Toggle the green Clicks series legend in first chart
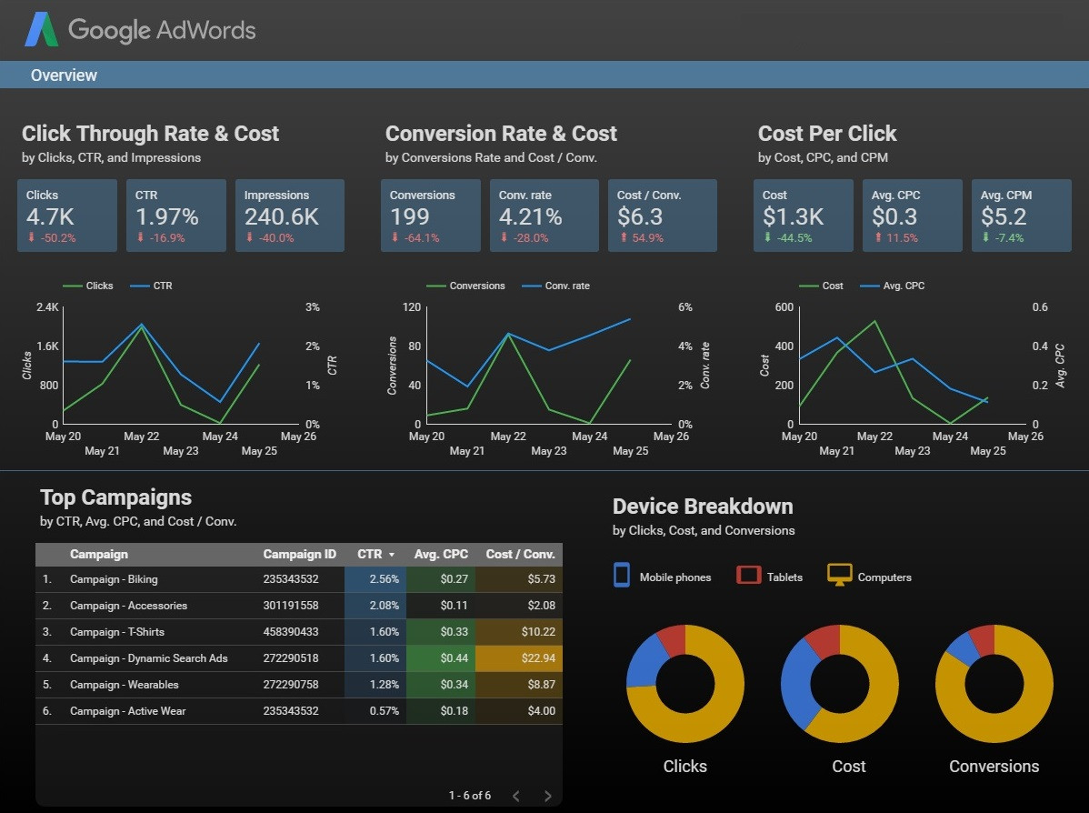Screen dimensions: 1089x813 pyautogui.click(x=87, y=286)
